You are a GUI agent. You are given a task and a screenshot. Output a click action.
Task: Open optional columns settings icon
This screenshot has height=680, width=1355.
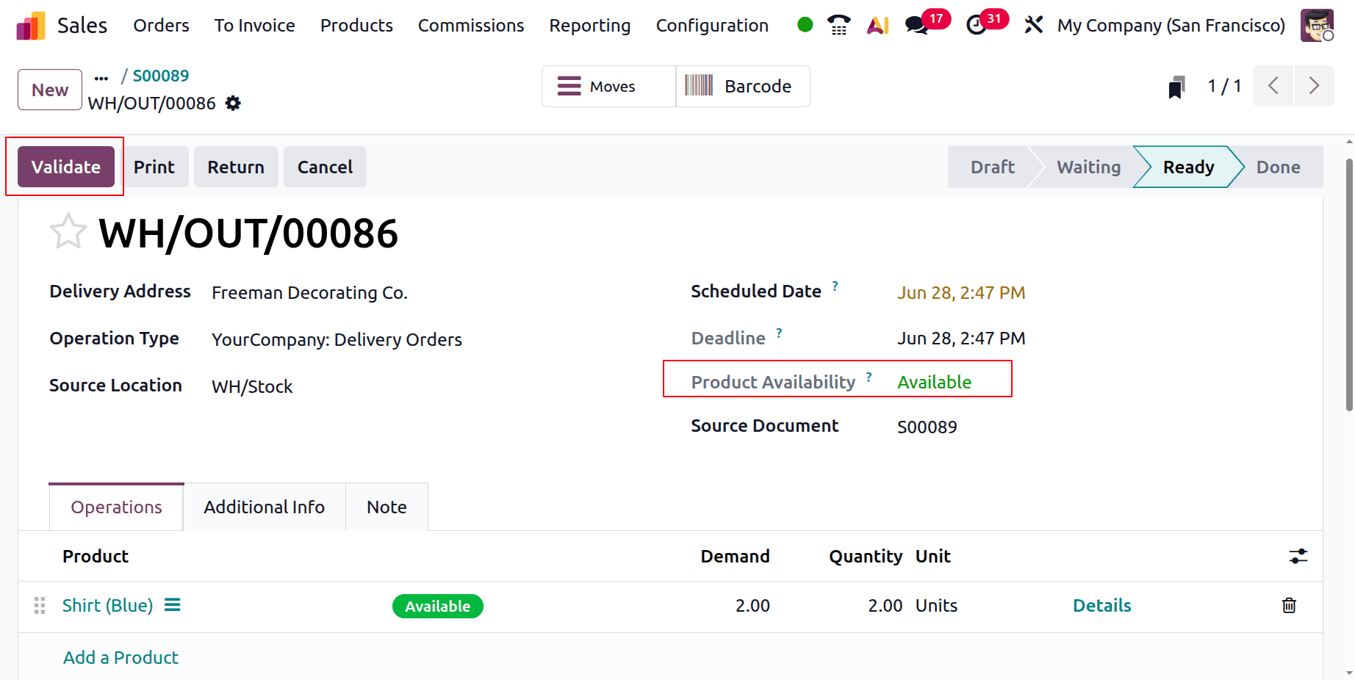(x=1298, y=556)
